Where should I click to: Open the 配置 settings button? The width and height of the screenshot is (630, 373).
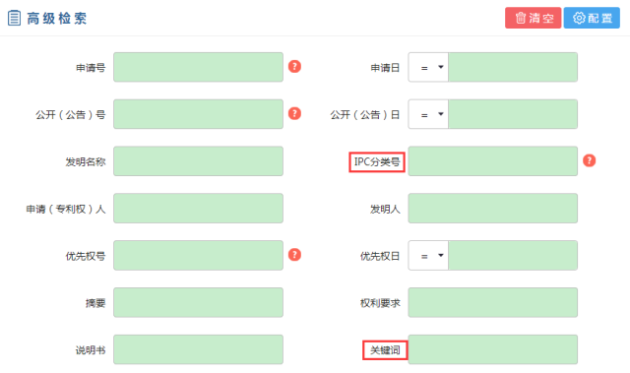click(x=592, y=18)
